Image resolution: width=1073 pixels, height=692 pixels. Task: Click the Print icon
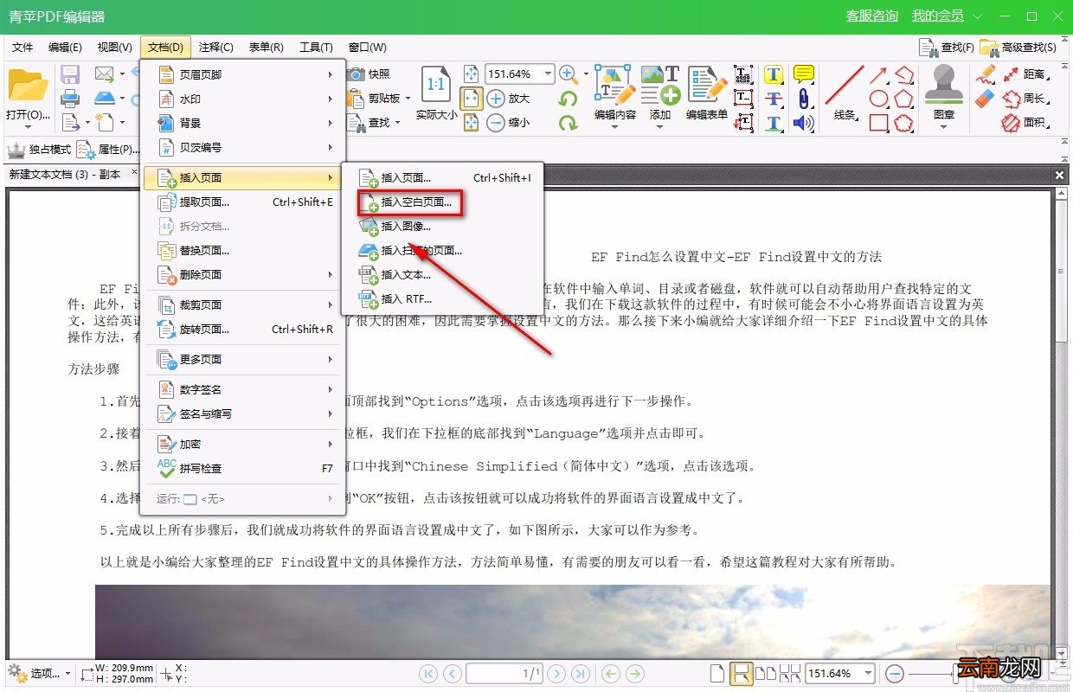click(71, 99)
